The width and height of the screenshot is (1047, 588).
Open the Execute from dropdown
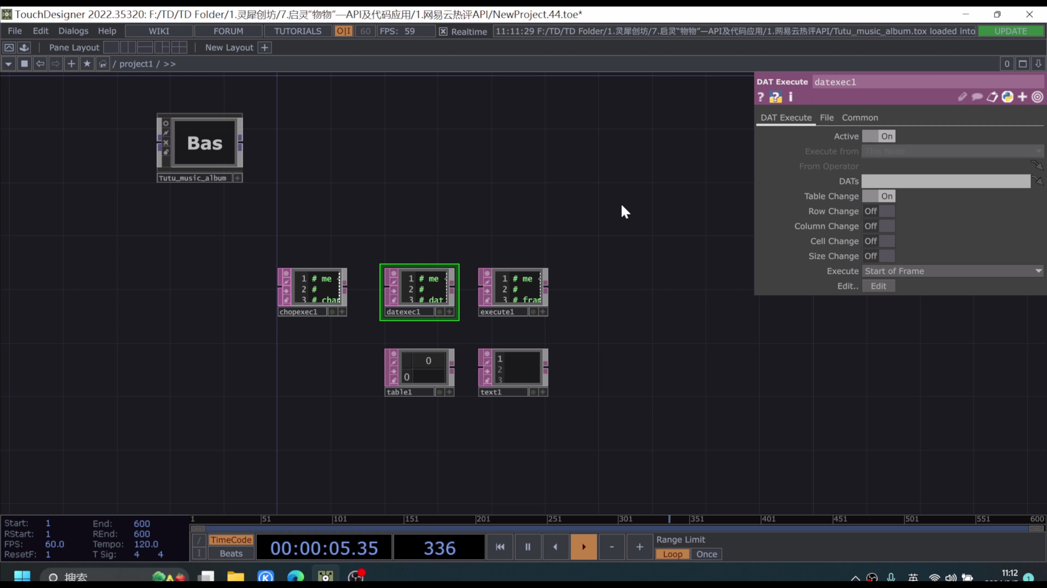tap(952, 151)
